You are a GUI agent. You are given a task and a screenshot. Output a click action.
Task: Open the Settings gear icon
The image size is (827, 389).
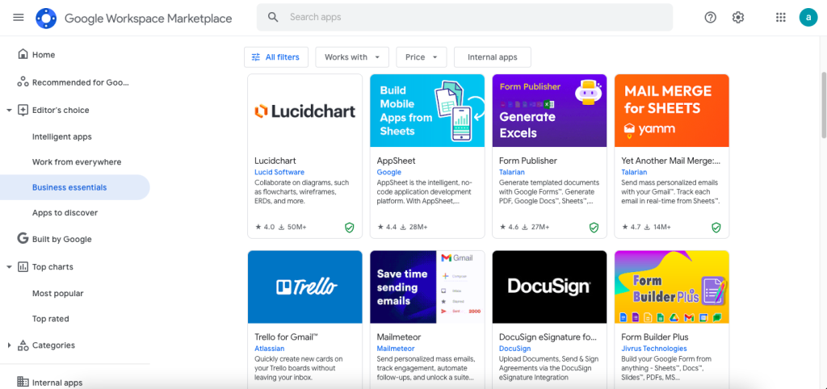coord(738,18)
